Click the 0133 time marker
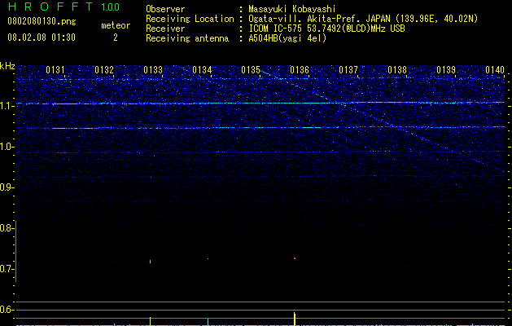This screenshot has height=326, width=512. point(153,69)
